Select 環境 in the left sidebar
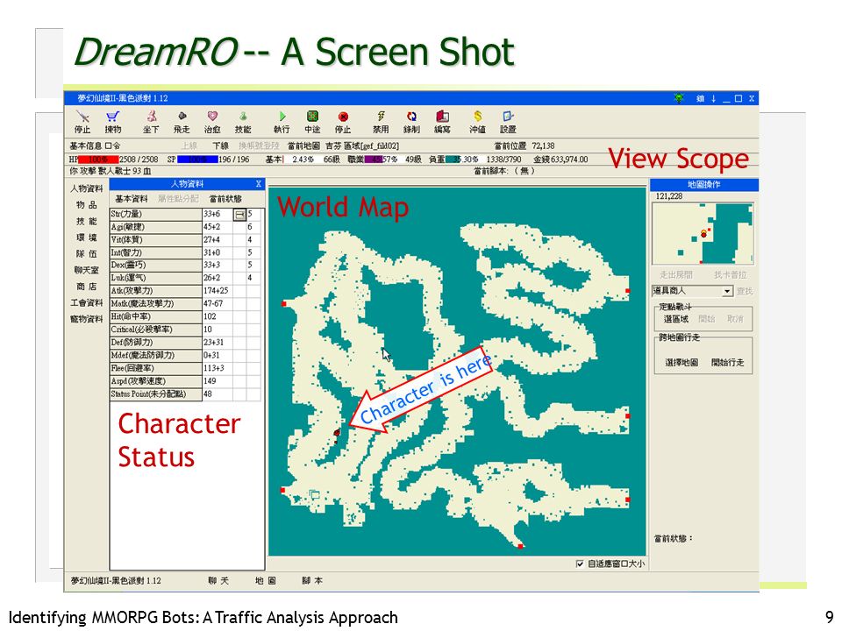The image size is (842, 631). click(x=87, y=238)
